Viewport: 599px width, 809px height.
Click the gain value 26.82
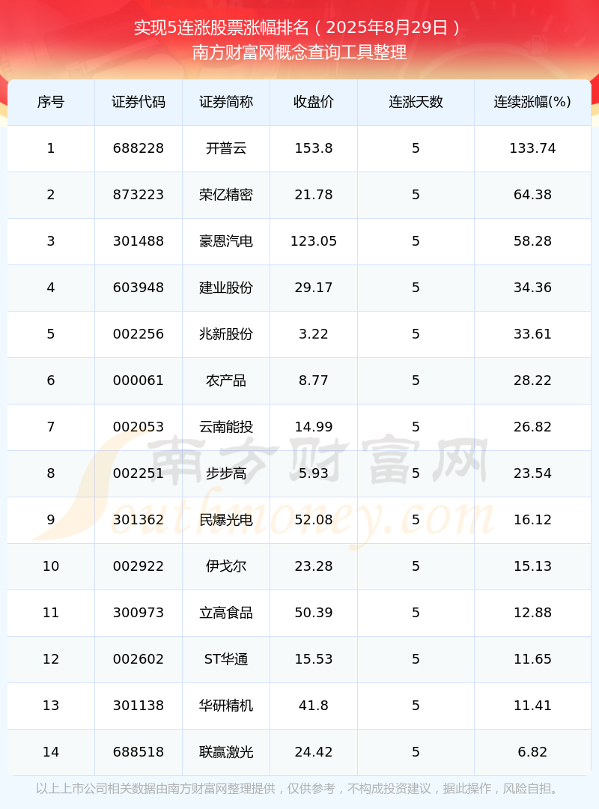532,427
